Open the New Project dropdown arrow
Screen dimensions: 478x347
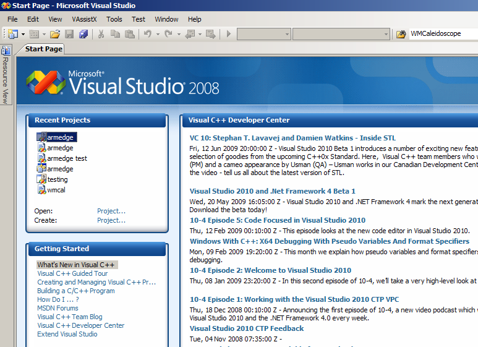23,34
